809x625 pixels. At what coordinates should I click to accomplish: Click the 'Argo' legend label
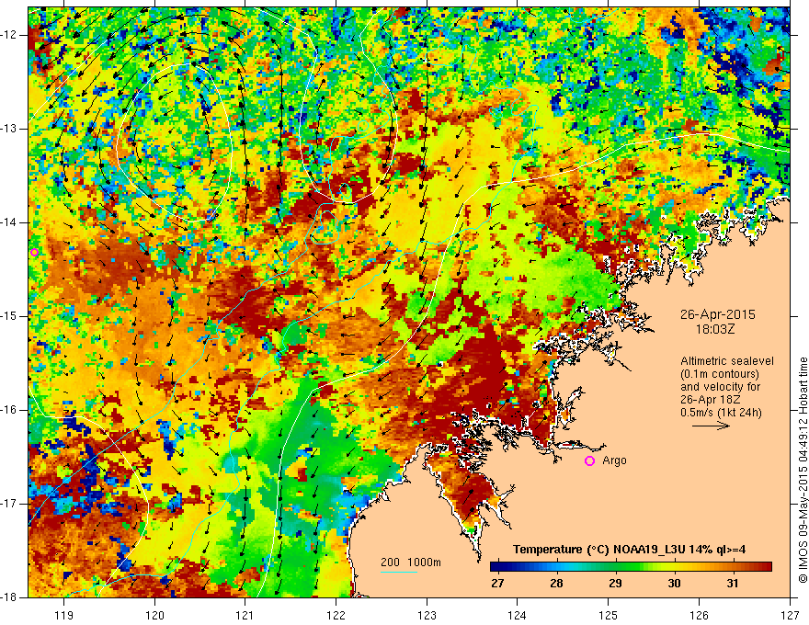tap(614, 460)
